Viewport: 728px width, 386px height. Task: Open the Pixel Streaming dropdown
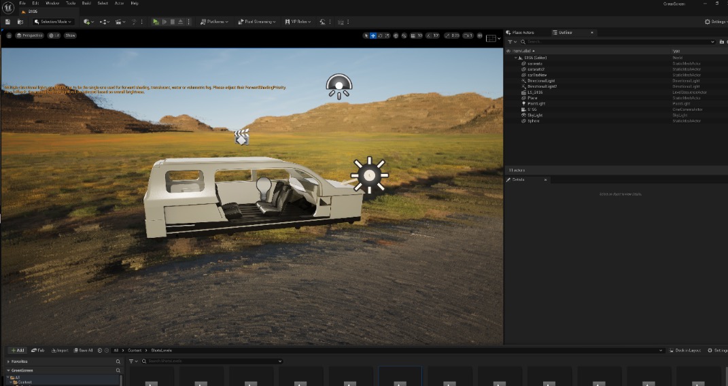click(257, 22)
